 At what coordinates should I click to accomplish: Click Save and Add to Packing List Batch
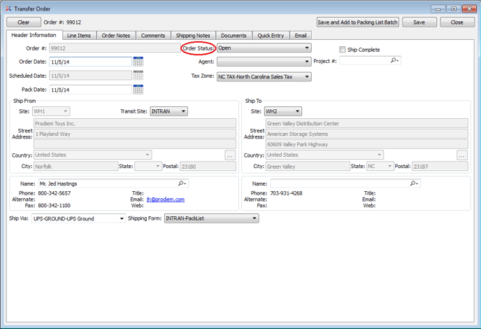pos(357,22)
